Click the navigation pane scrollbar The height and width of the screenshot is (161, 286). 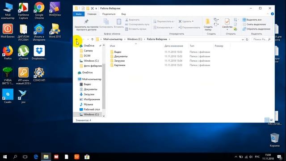pyautogui.click(x=104, y=86)
